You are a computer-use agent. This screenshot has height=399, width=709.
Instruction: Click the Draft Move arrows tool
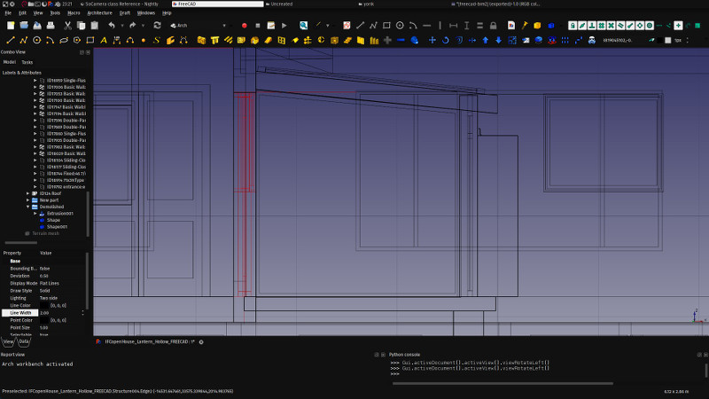point(432,40)
